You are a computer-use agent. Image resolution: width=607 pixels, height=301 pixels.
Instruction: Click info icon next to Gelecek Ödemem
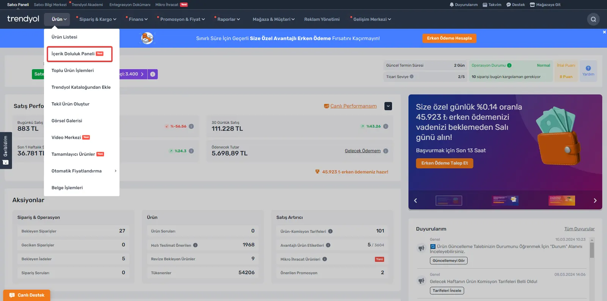click(x=385, y=151)
